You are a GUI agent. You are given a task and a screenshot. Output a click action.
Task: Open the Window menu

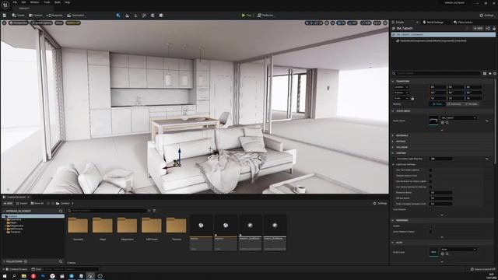(x=34, y=2)
